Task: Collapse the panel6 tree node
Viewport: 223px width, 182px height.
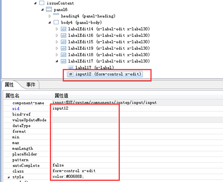Action: (42, 10)
